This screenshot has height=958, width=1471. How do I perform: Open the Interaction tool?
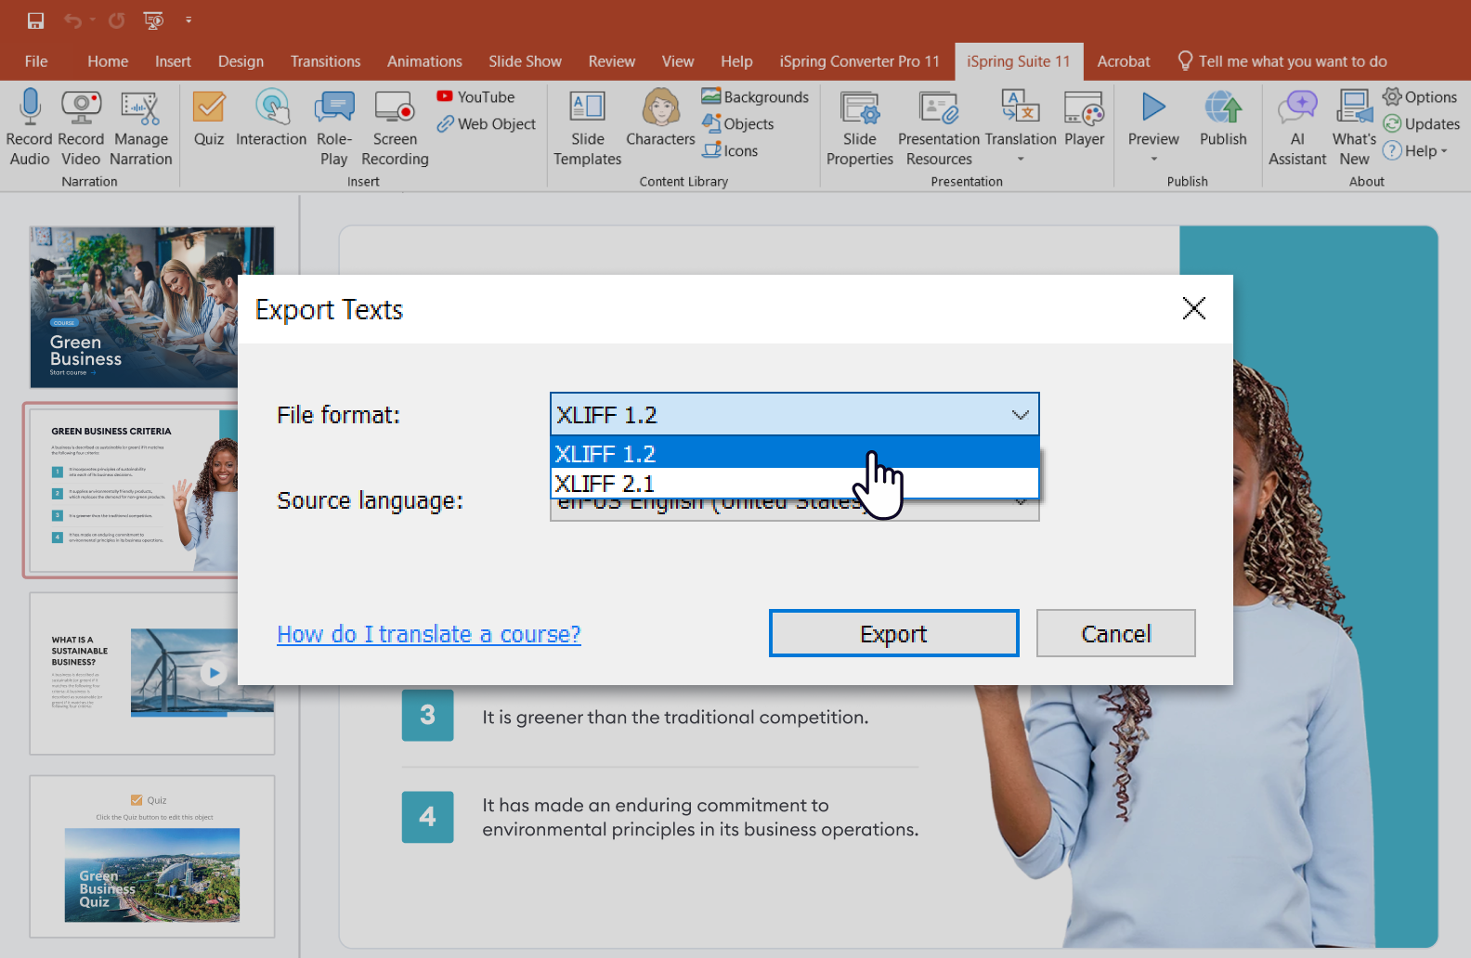tap(271, 117)
